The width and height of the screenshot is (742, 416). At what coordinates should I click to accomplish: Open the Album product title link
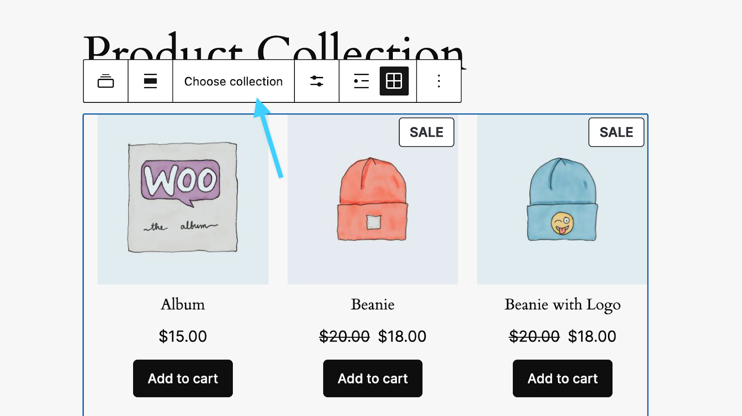pyautogui.click(x=182, y=304)
